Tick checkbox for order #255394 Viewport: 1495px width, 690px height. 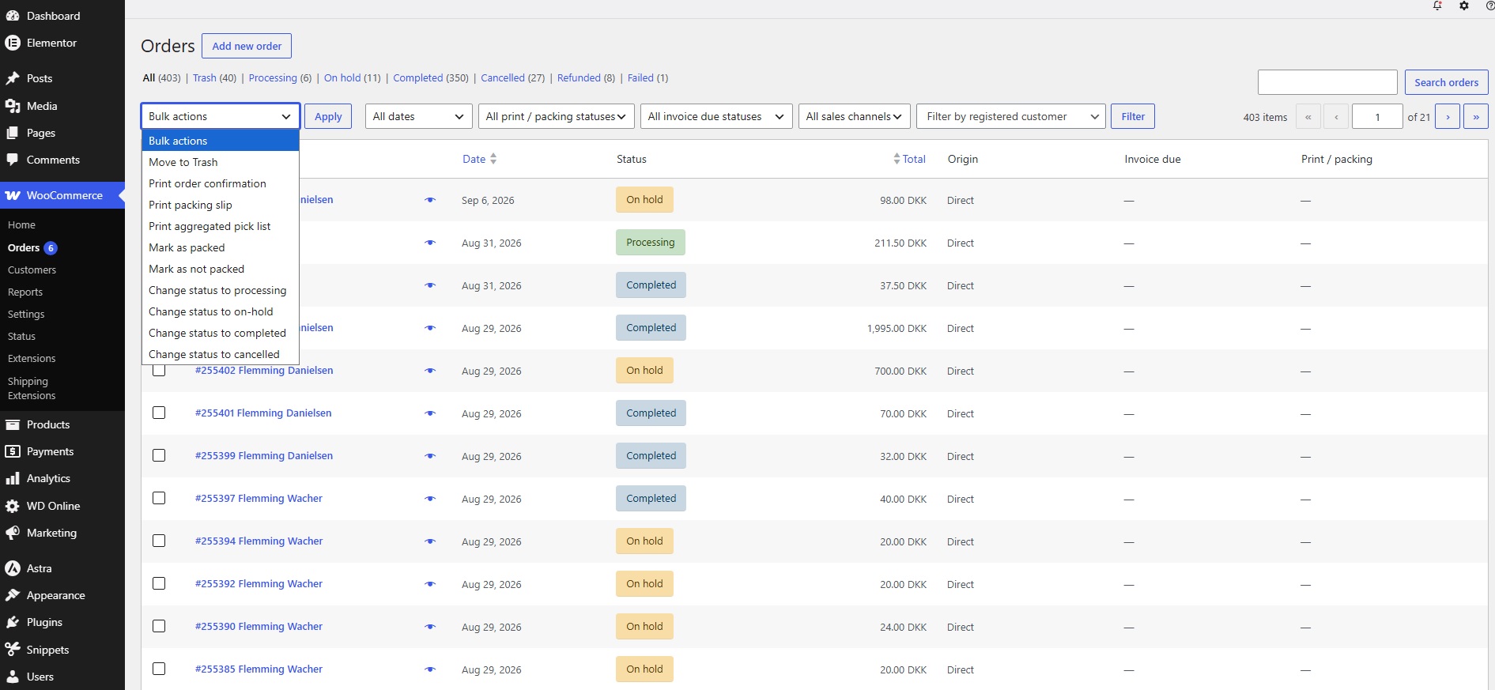[x=159, y=541]
